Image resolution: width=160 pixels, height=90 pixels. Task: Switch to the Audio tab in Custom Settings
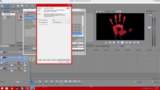(x=44, y=60)
